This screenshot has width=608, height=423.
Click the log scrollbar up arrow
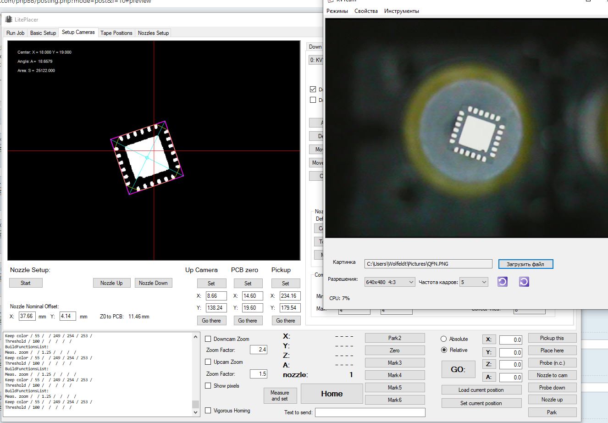(196, 336)
